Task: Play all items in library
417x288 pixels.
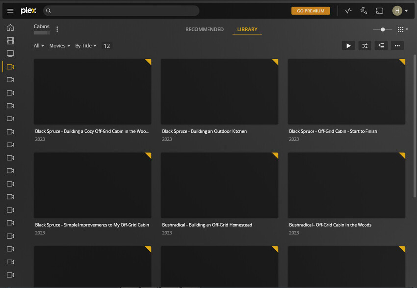Action: coord(348,46)
